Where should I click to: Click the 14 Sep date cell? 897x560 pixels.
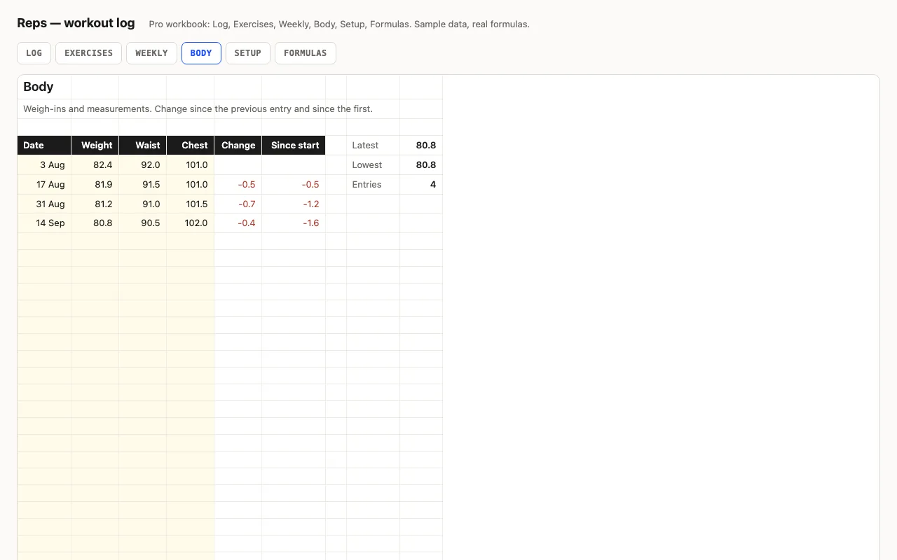[x=44, y=223]
